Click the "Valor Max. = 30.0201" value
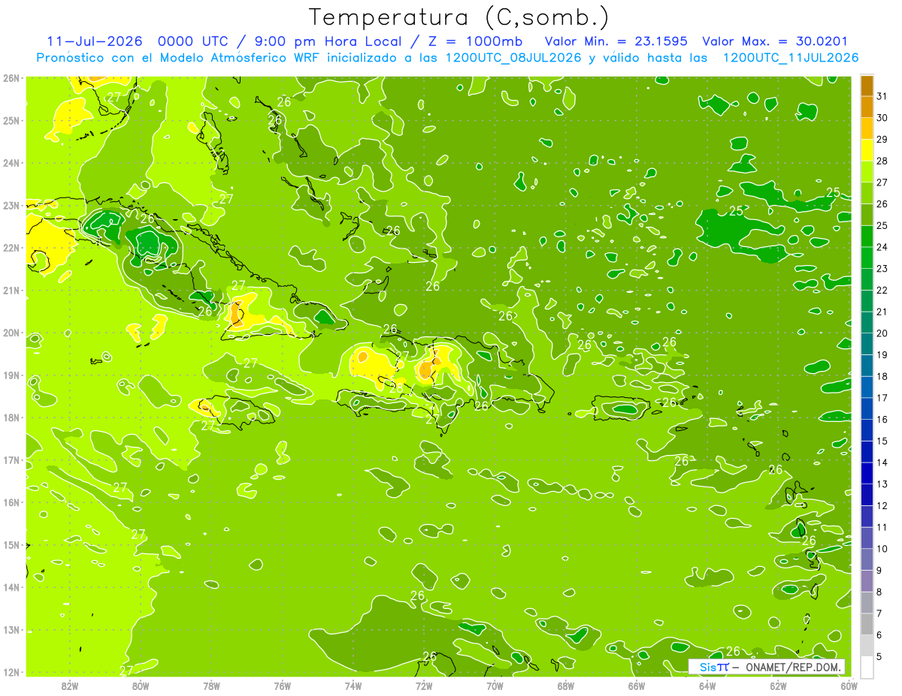The width and height of the screenshot is (902, 696). tap(775, 41)
